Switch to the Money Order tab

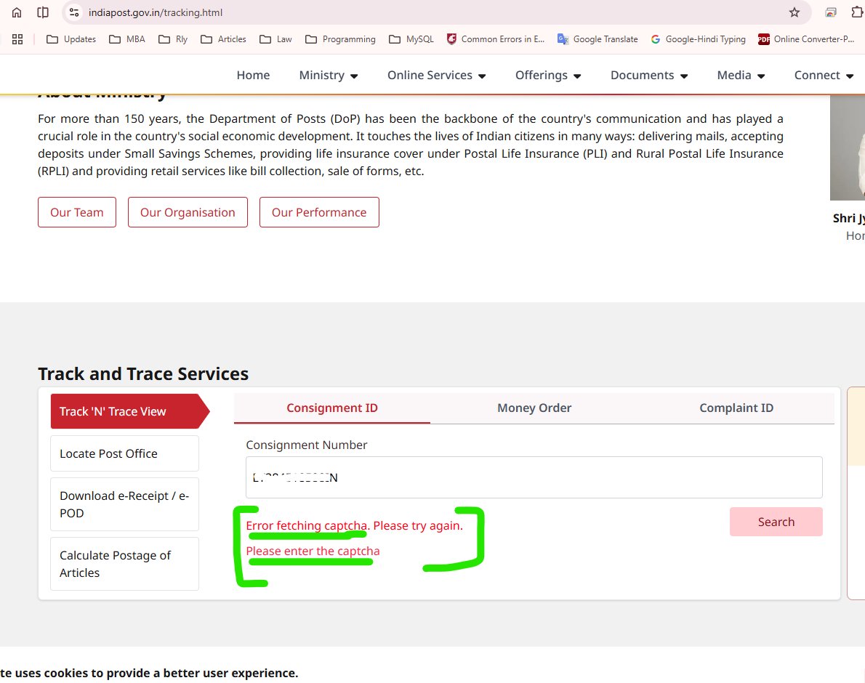534,408
